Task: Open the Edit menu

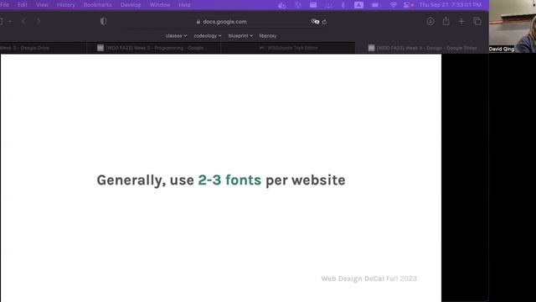Action: tap(23, 5)
